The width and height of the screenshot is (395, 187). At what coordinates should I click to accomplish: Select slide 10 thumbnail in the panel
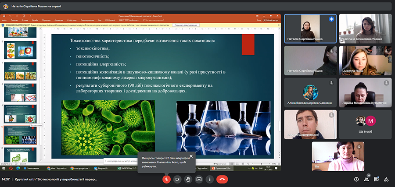(20, 135)
